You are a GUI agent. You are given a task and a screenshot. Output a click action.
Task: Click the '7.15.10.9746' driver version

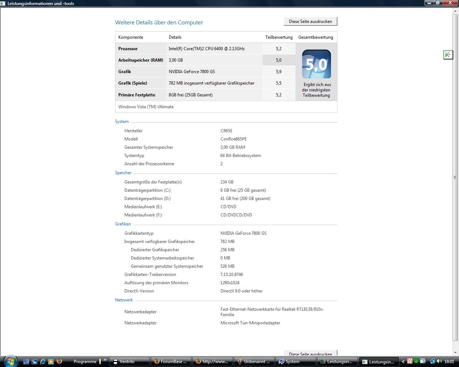[232, 275]
